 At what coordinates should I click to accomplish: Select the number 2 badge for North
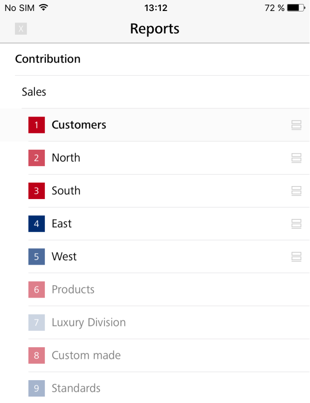click(x=36, y=158)
